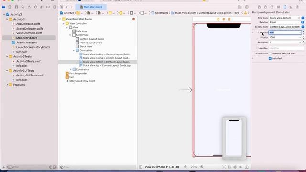The image size is (306, 172).
Task: Click the Multiplier value stepper
Action: coord(303,43)
